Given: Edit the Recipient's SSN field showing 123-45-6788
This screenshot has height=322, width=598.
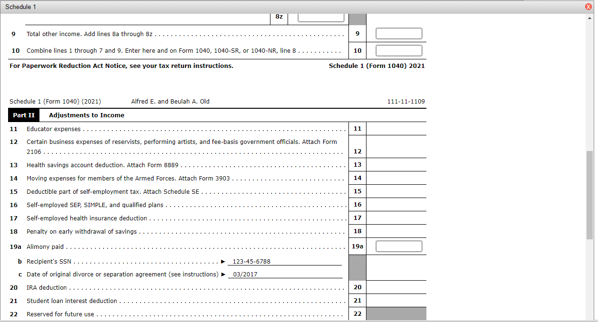Looking at the screenshot, I should (285, 261).
